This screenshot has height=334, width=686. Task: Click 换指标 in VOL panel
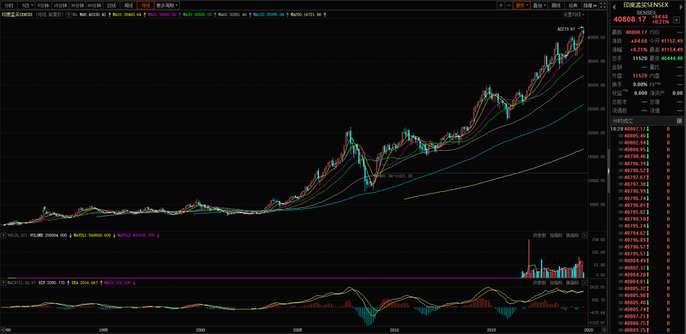coord(572,236)
